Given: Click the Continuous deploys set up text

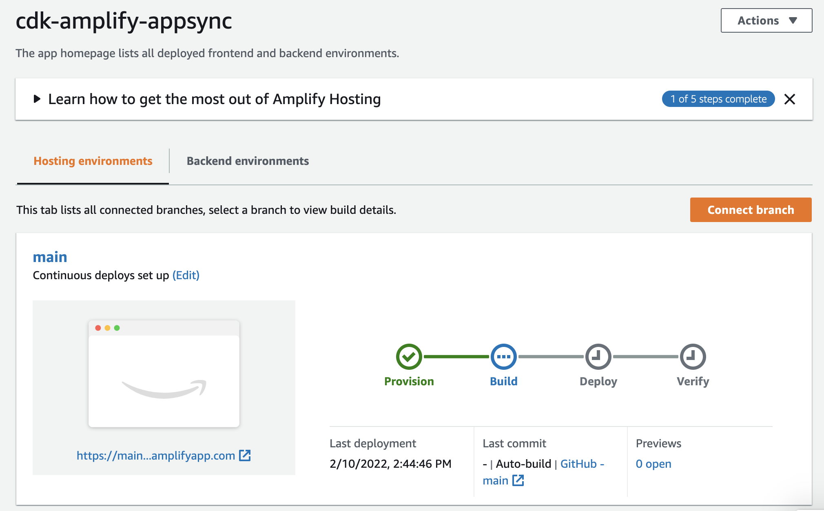Looking at the screenshot, I should (101, 275).
